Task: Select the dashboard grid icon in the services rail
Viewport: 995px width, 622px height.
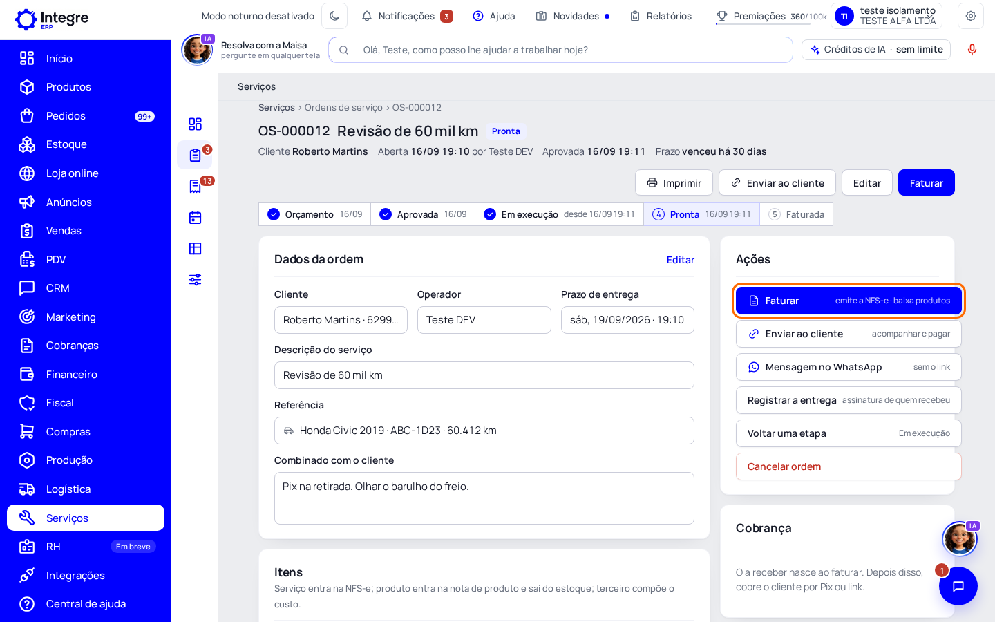Action: click(x=195, y=124)
